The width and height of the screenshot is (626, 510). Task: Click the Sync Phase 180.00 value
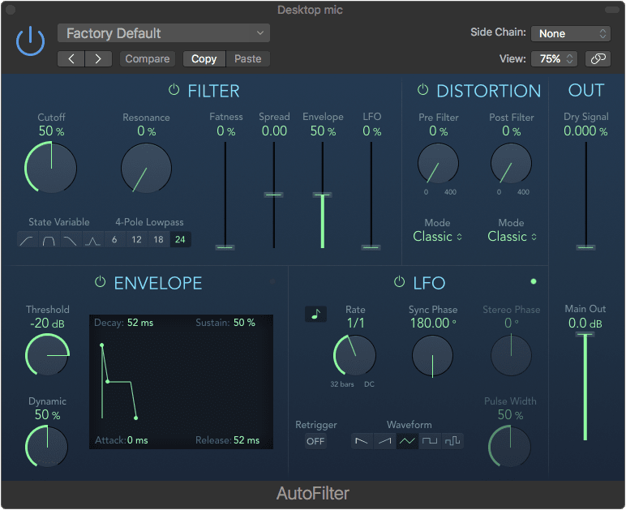pos(433,323)
